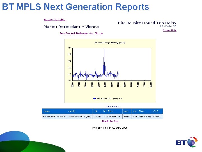202x152 pixels.
Task: Click the BT MPLS Next Generation Reports heading
Action: pos(76,7)
